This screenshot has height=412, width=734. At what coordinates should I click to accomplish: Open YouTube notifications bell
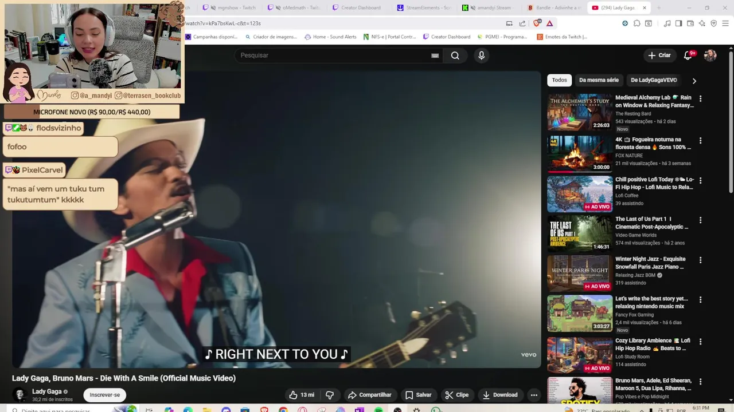click(688, 56)
